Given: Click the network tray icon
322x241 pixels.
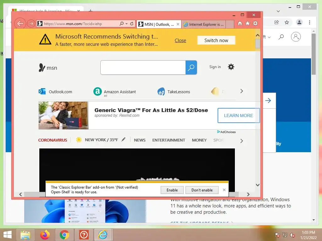Looking at the screenshot, I should (285, 235).
